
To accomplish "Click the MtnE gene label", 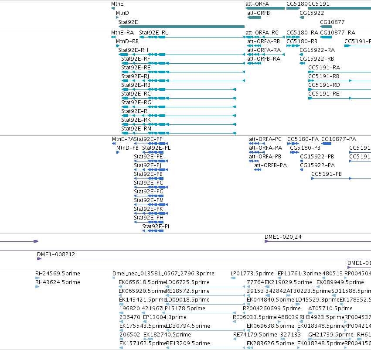I will [x=117, y=4].
